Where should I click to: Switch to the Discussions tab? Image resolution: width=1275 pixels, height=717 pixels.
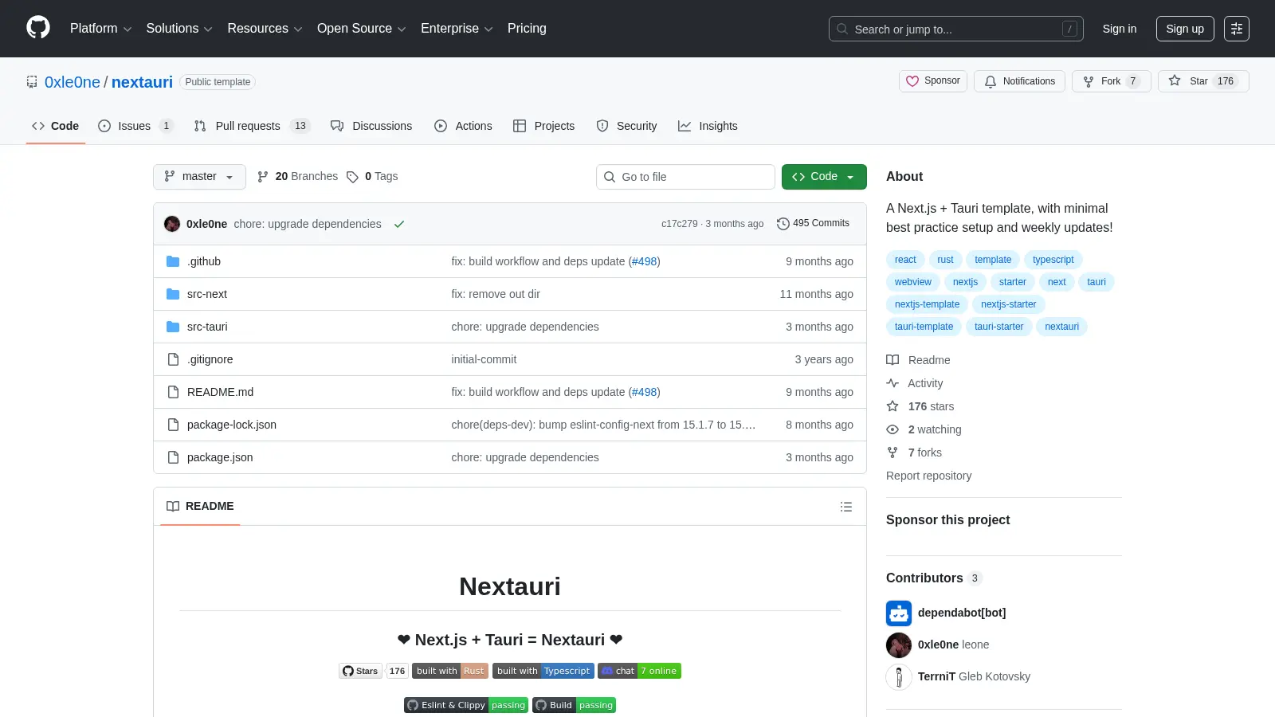[371, 126]
